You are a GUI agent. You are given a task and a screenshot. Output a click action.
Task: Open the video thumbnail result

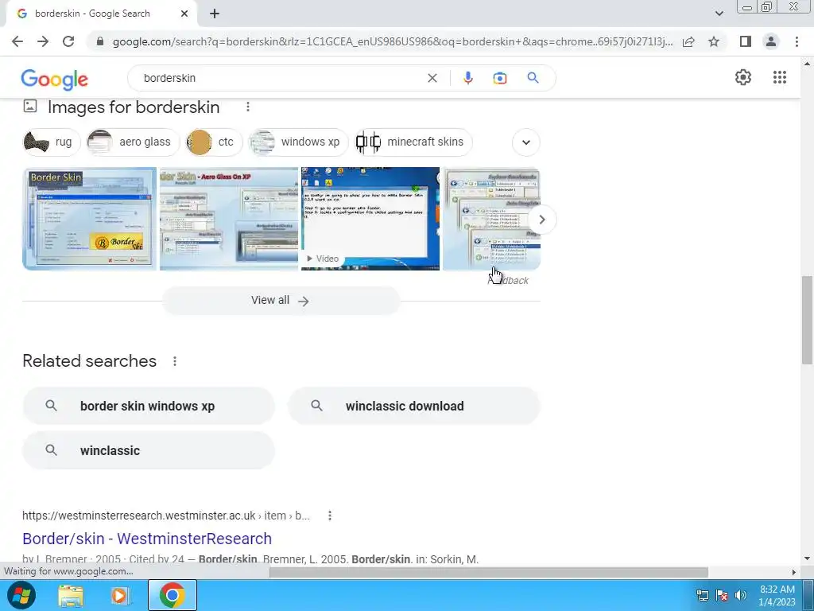point(370,219)
